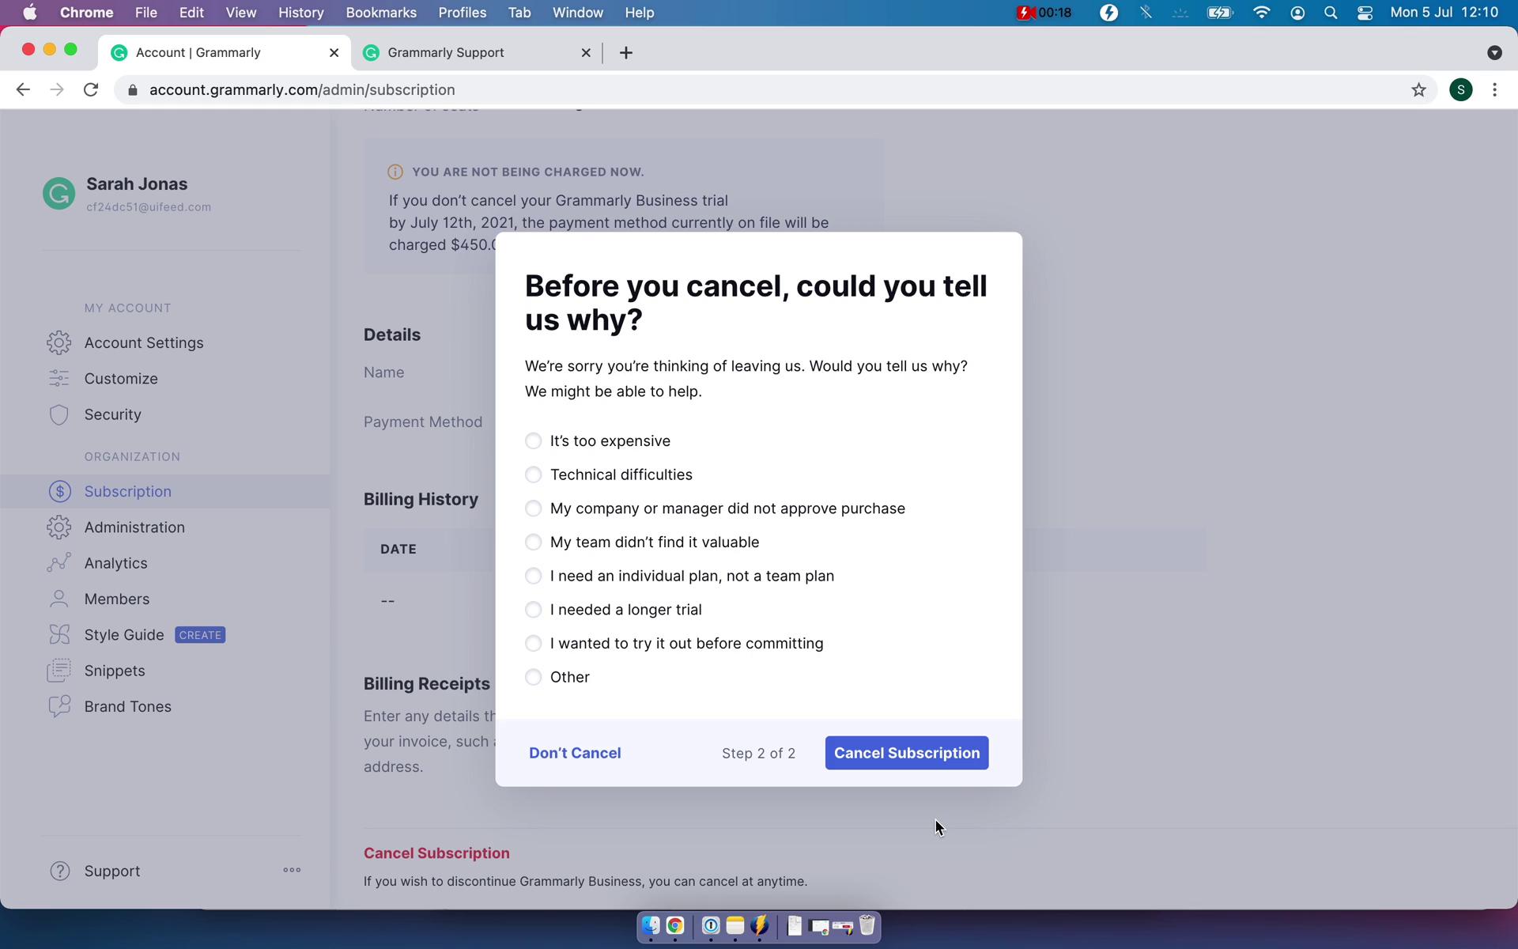This screenshot has width=1518, height=949.
Task: Open the Trash in the Dock
Action: click(x=867, y=926)
